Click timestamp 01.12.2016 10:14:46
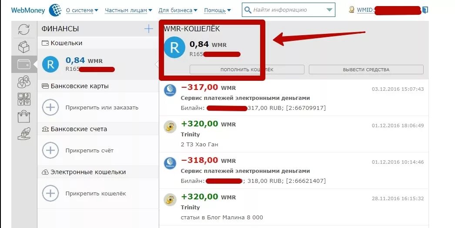The width and height of the screenshot is (455, 228). [x=398, y=162]
